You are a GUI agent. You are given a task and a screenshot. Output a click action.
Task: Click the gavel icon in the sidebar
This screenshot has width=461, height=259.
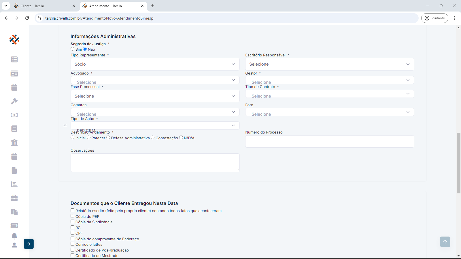pos(14,101)
